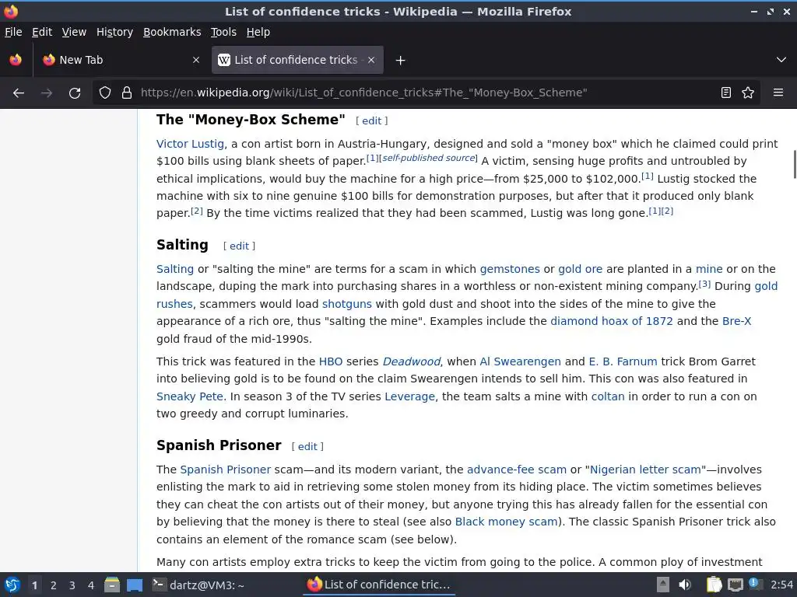This screenshot has height=597, width=797.
Task: Switch to the New Tab tab
Action: 121,60
